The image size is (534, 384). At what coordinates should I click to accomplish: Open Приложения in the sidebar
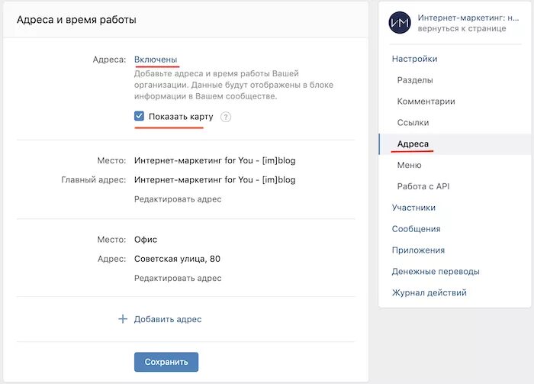click(418, 250)
